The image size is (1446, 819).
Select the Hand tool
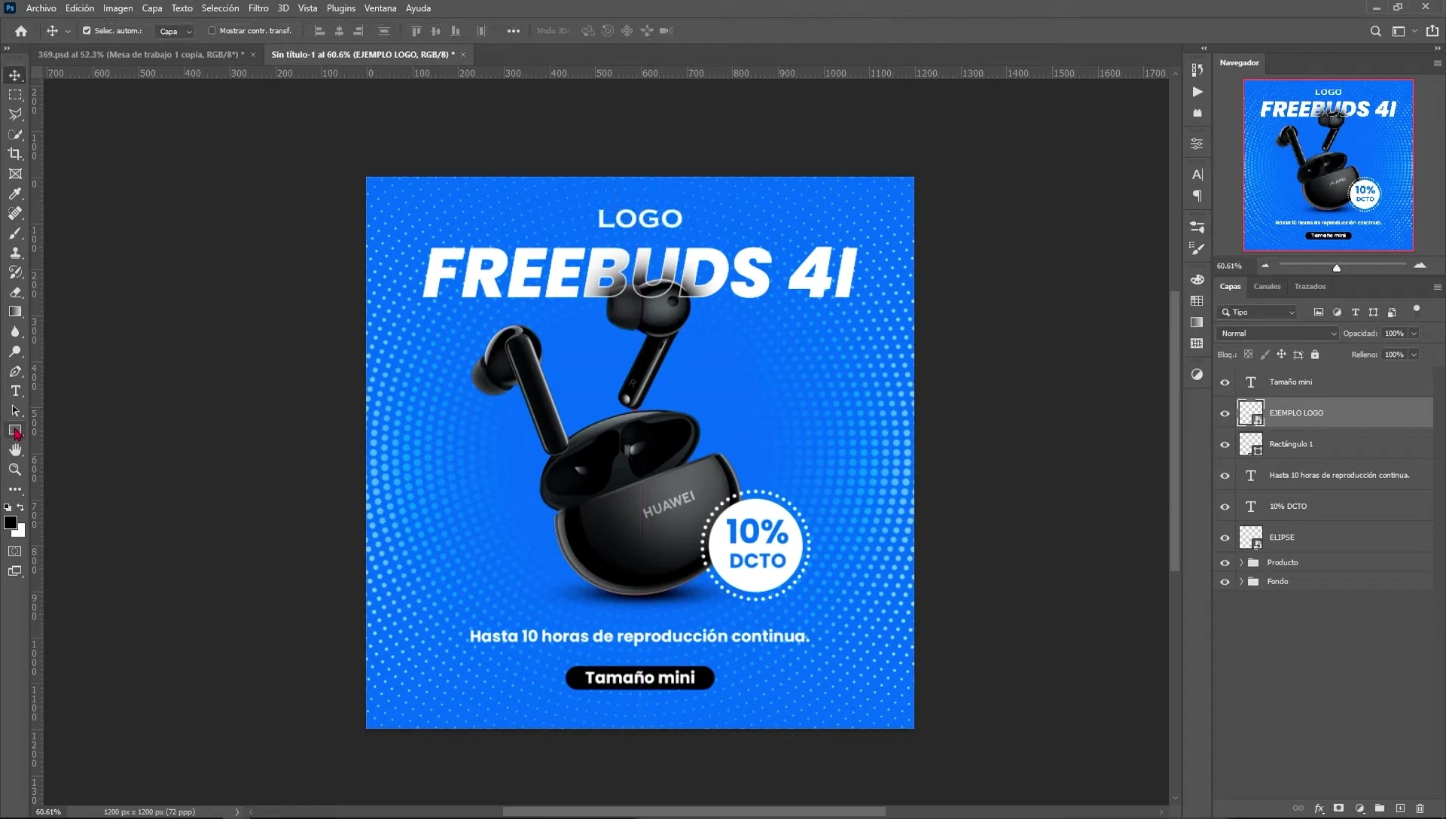tap(15, 450)
